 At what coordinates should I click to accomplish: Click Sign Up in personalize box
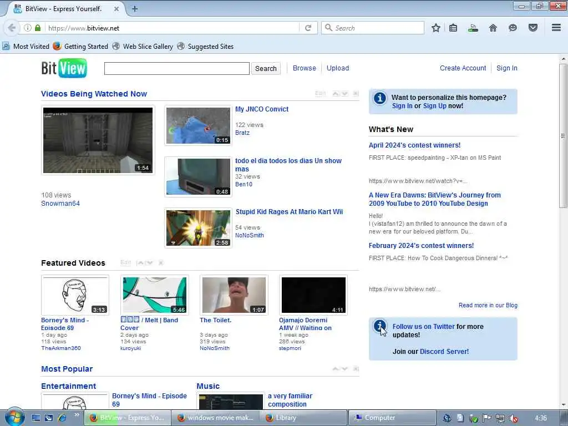tap(435, 106)
